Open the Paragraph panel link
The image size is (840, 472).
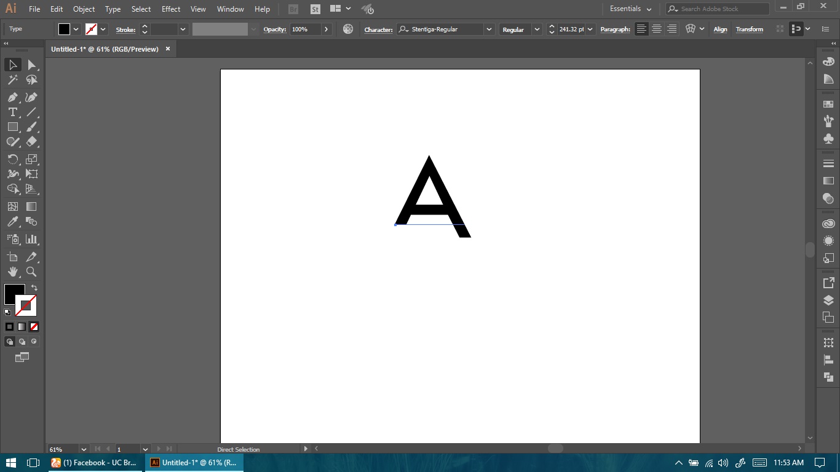coord(615,29)
